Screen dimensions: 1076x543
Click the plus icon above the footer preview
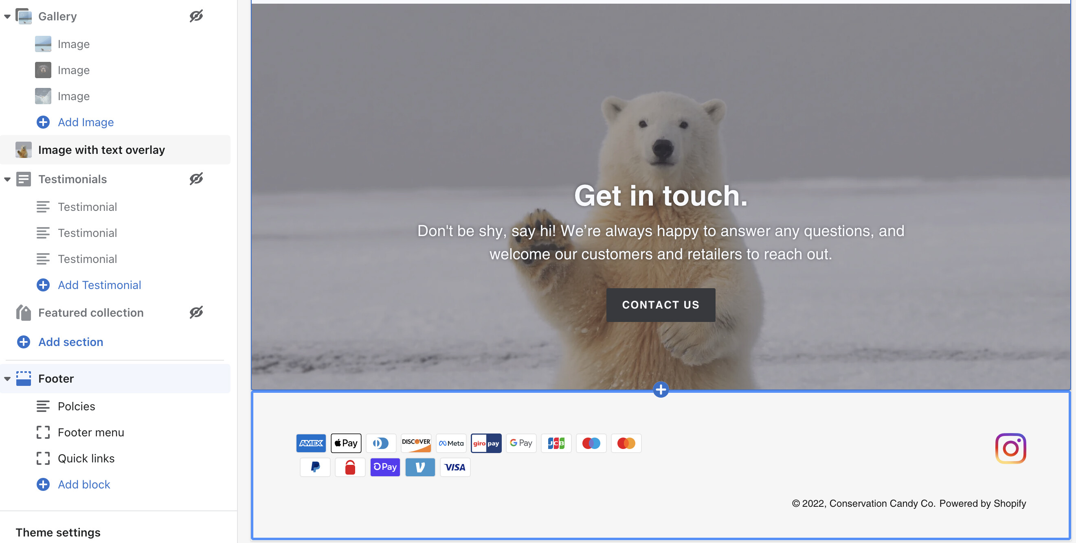[x=661, y=390]
